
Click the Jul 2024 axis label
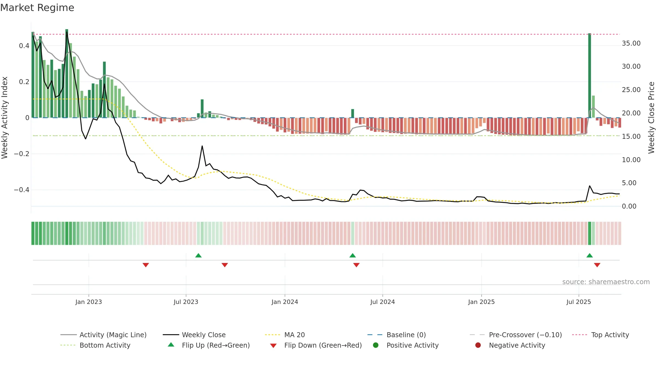coord(382,302)
